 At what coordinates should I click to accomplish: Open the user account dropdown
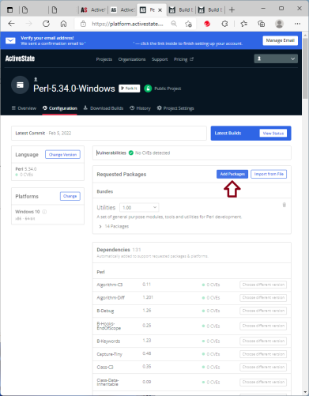point(276,58)
